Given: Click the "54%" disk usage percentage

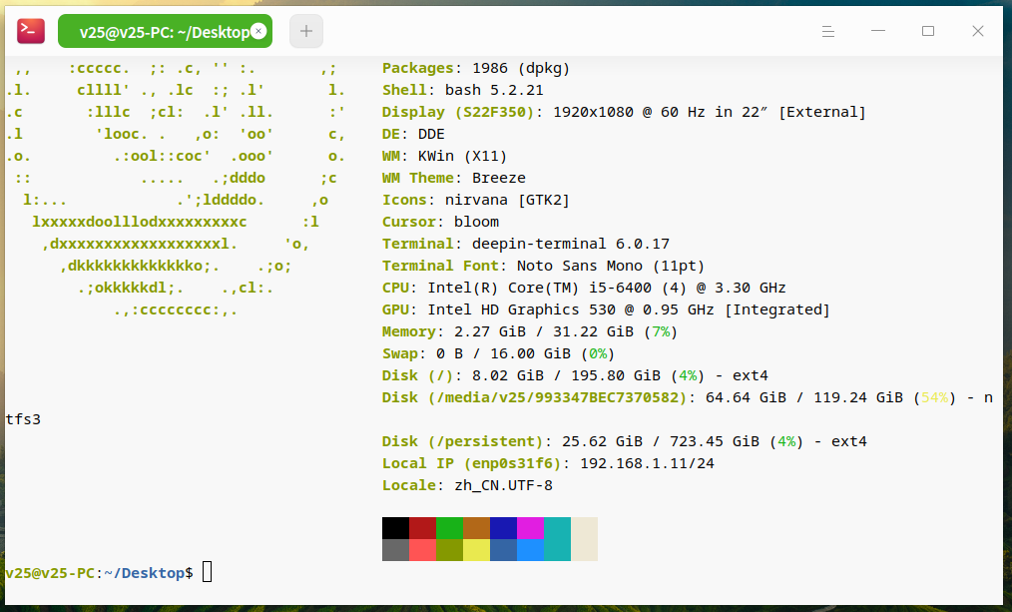Looking at the screenshot, I should (934, 397).
